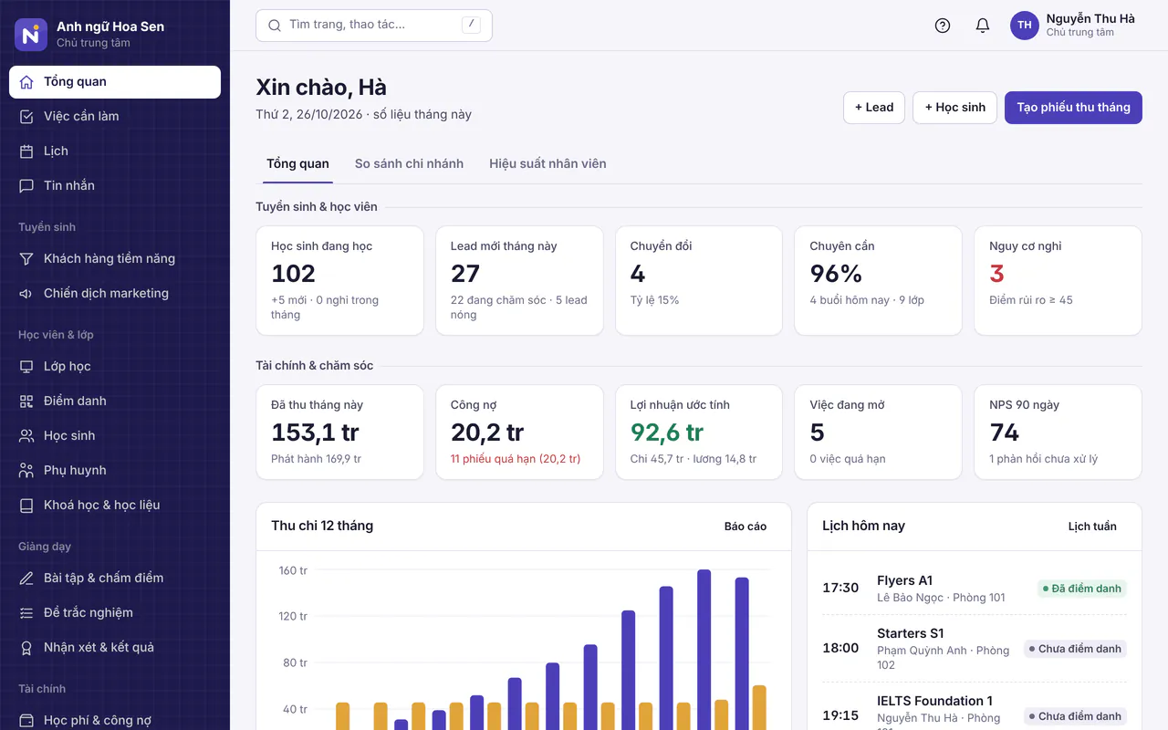Select the Tổng quan dashboard tab
Screen dimensions: 1168x730
[297, 163]
